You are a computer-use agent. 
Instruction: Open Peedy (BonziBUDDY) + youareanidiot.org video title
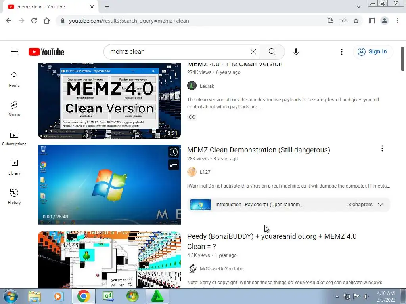tap(272, 241)
